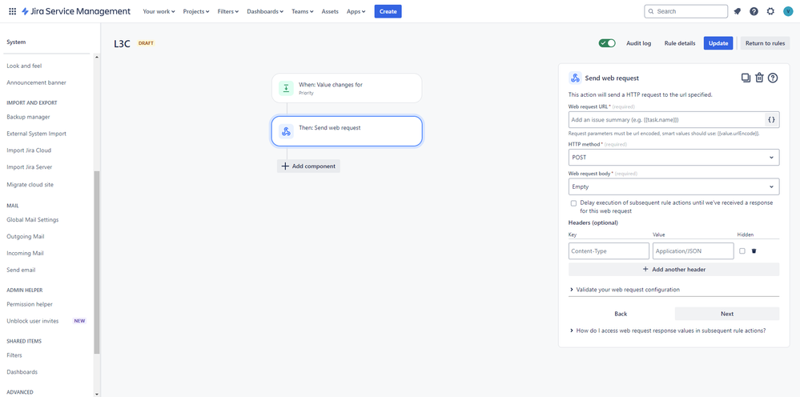Open the Your work menu

[x=159, y=11]
